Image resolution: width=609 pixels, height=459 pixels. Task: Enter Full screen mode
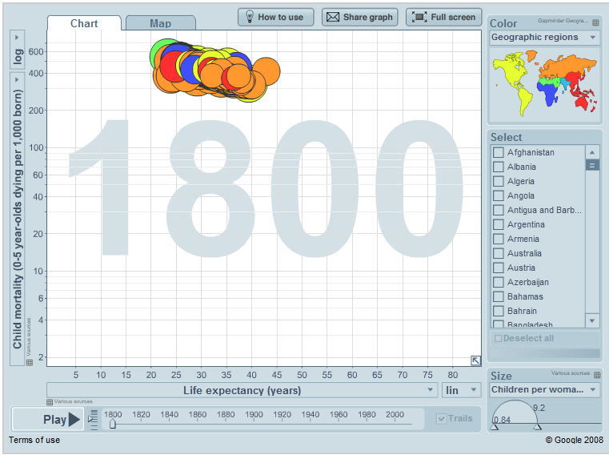tap(444, 17)
